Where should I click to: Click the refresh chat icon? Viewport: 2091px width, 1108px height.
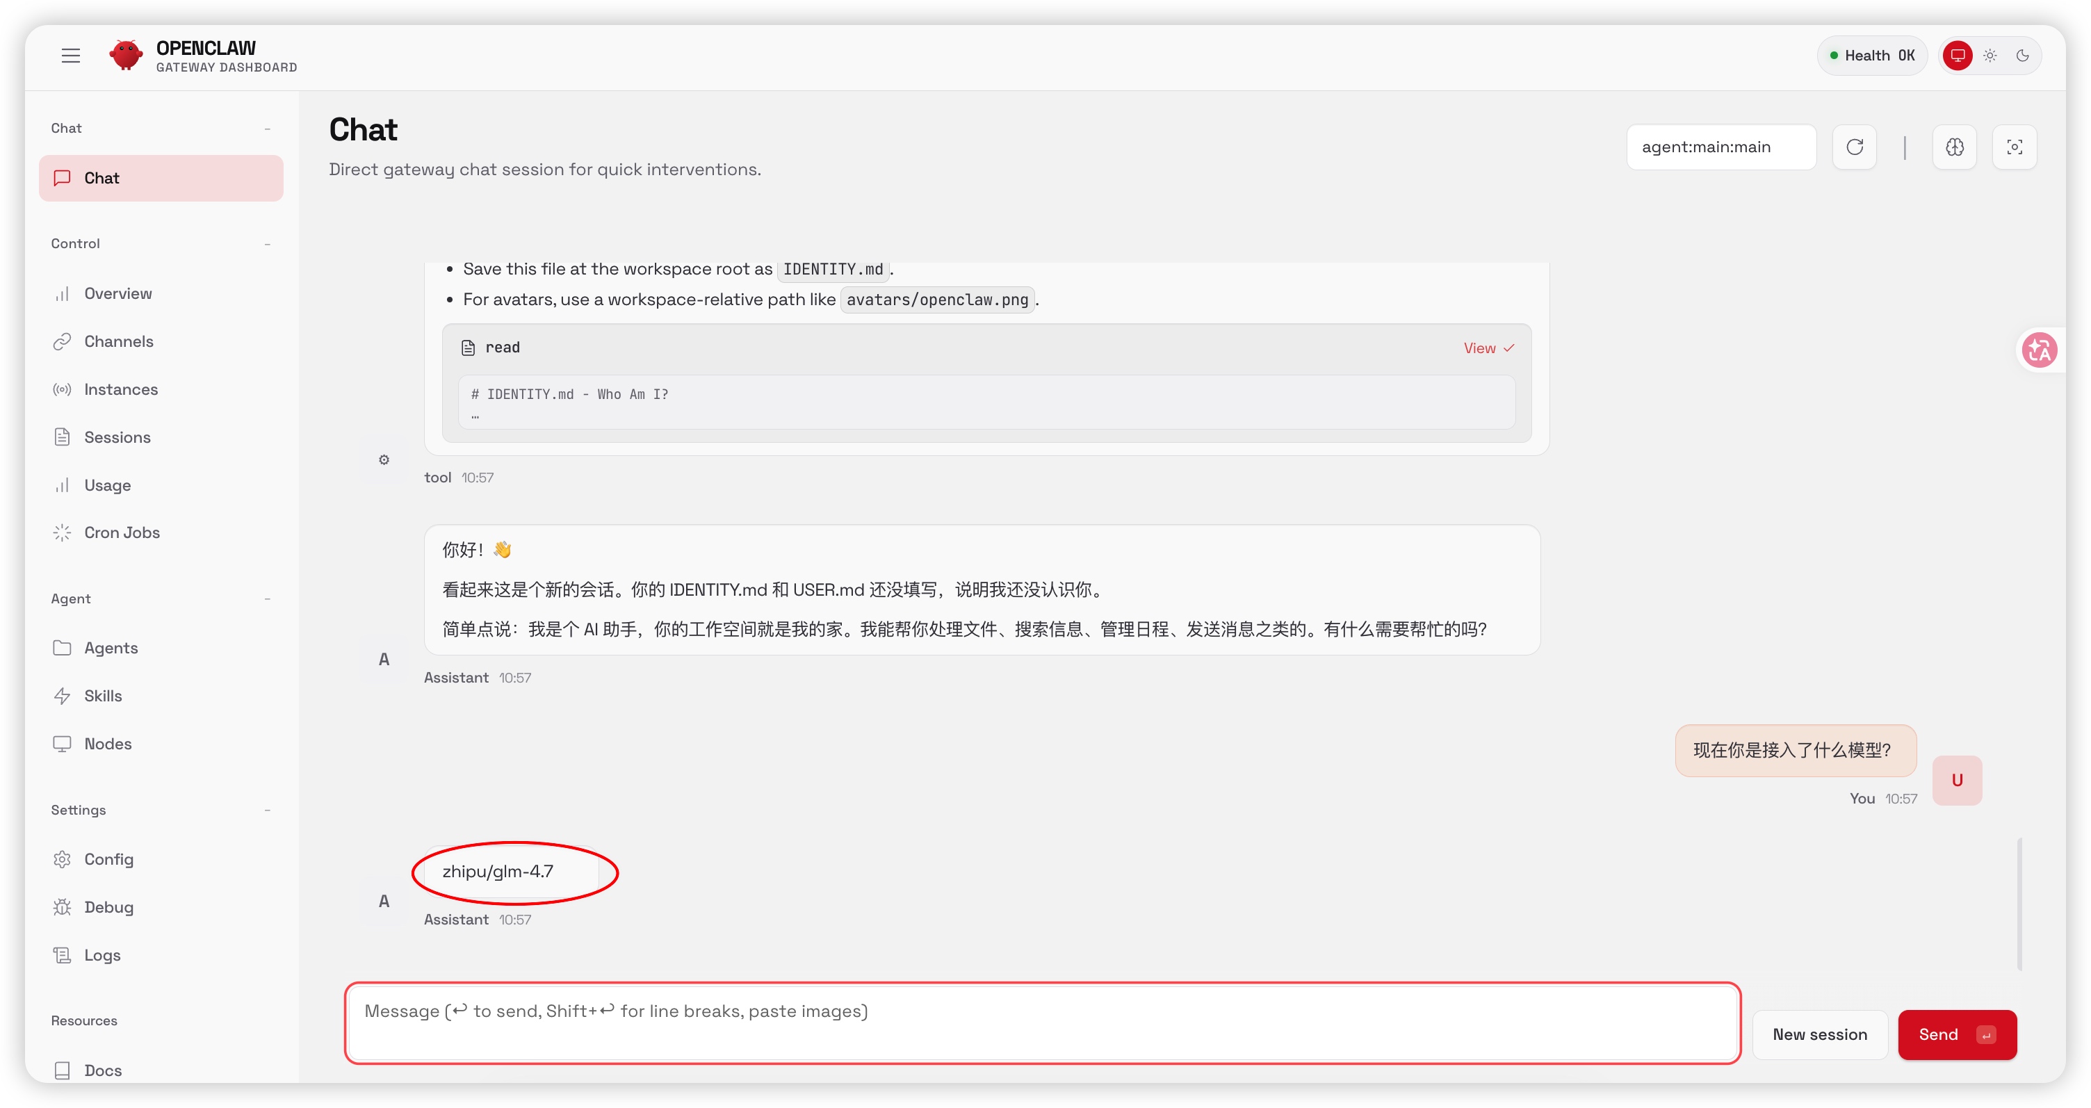1854,147
